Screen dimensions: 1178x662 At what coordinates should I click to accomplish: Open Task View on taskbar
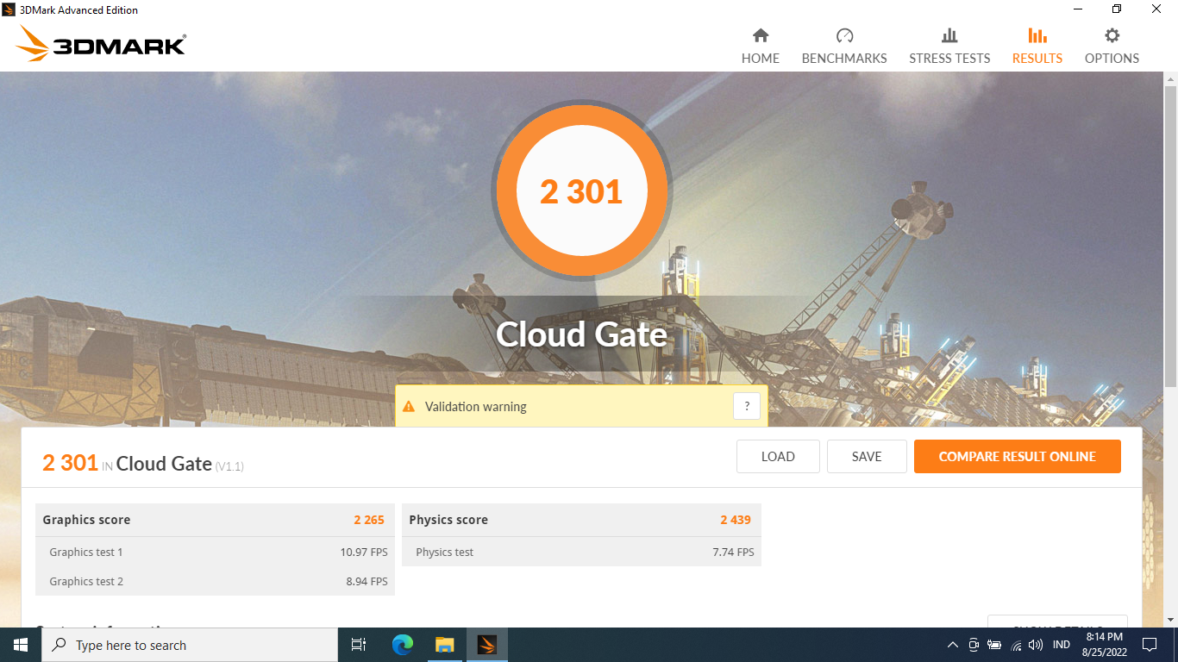click(x=359, y=645)
